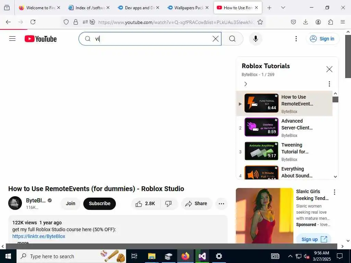The height and width of the screenshot is (263, 351).
Task: Share the video
Action: (196, 203)
